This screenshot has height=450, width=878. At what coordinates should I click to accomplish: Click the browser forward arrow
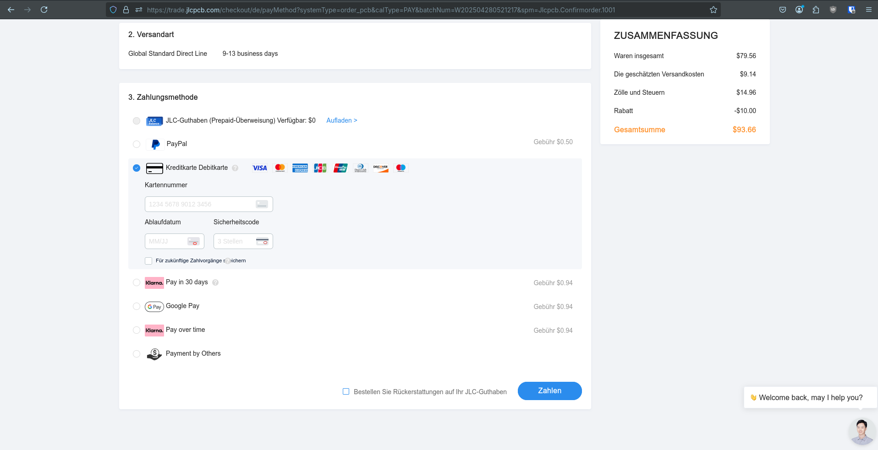[x=27, y=10]
